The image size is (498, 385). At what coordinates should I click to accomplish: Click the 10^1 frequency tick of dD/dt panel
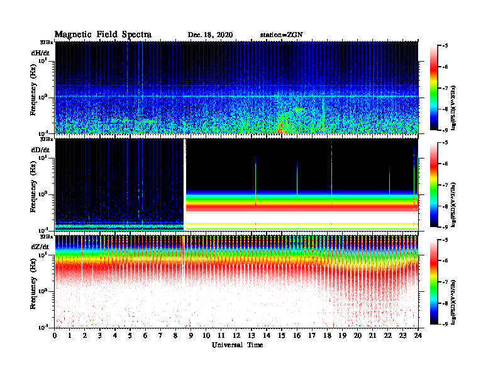click(43, 157)
